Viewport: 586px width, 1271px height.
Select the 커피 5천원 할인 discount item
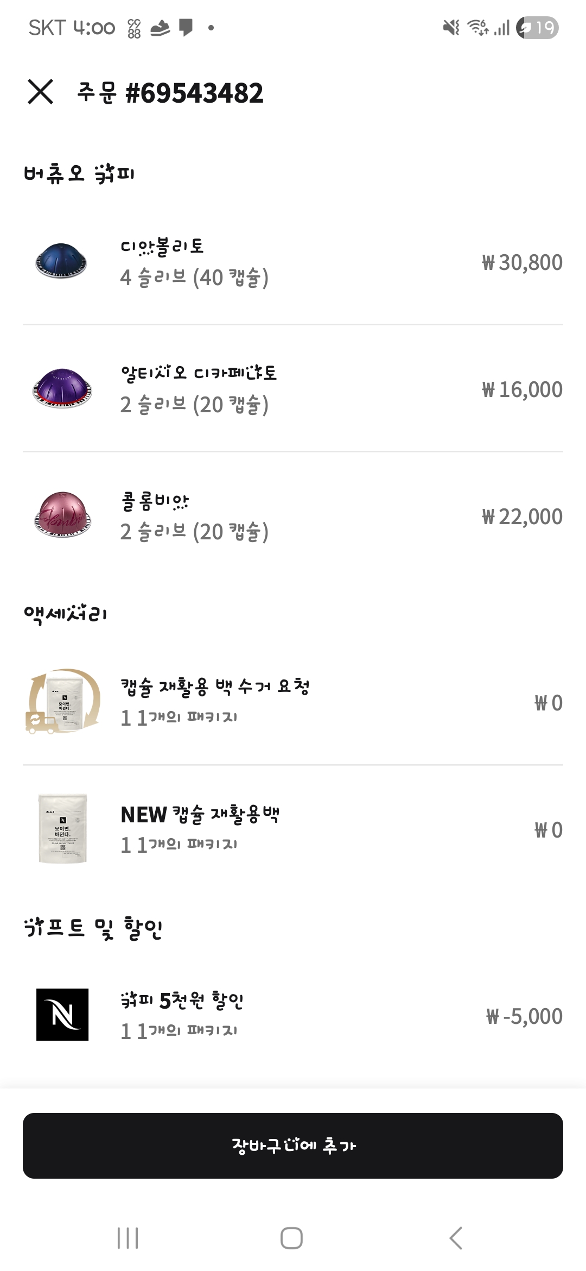point(182,1000)
